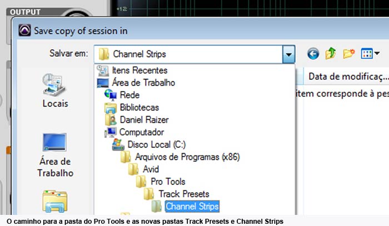Click the Pro Tools folder icon
Image resolution: width=389 pixels, height=226 pixels.
point(141,182)
